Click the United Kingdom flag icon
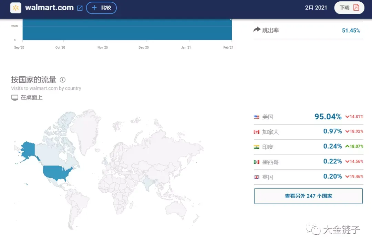 point(257,177)
